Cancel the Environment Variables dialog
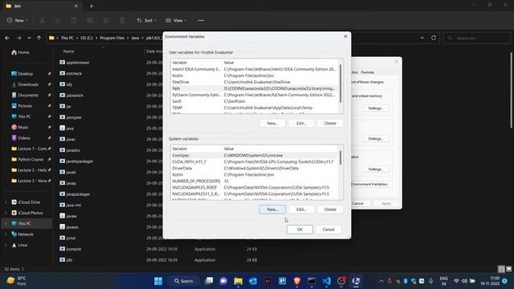The image size is (514, 289). (328, 230)
